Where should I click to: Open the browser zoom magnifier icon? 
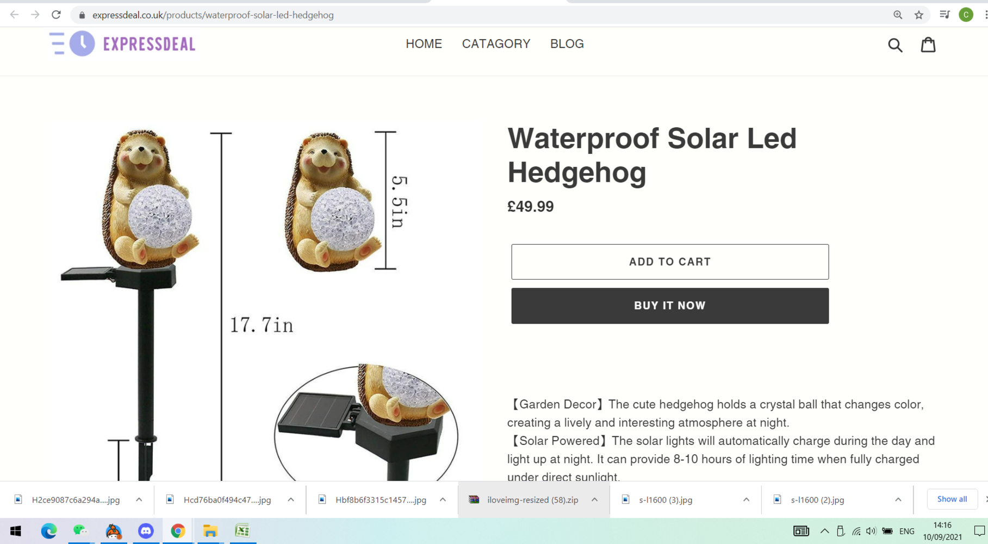pyautogui.click(x=898, y=15)
